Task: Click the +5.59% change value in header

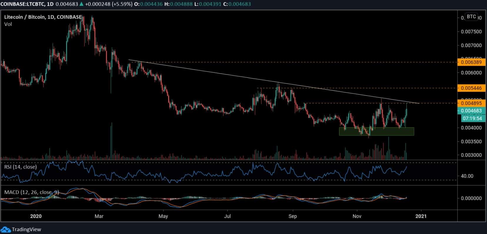Action: (122, 4)
